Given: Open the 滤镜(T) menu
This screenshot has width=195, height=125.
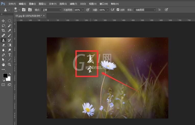Looking at the screenshot, I should point(73,4).
